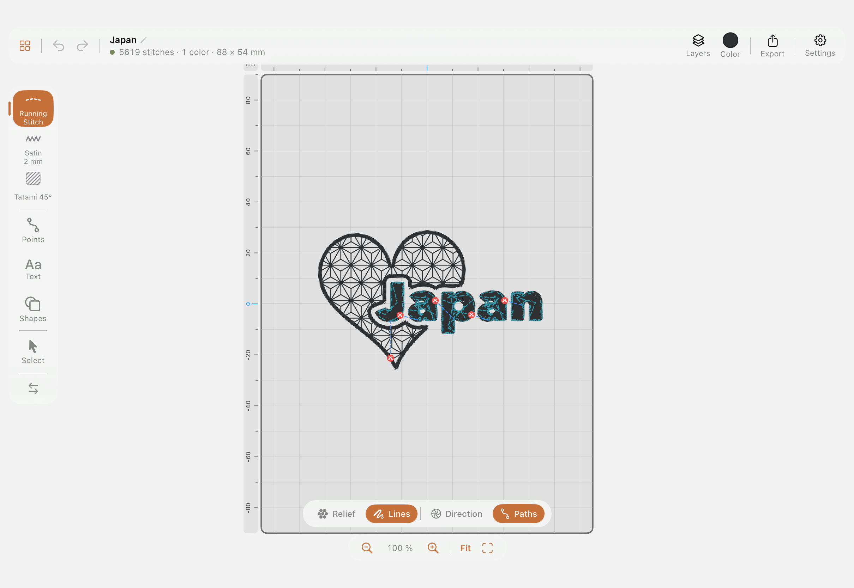The image size is (854, 588).
Task: Choose the Text tool
Action: (33, 269)
